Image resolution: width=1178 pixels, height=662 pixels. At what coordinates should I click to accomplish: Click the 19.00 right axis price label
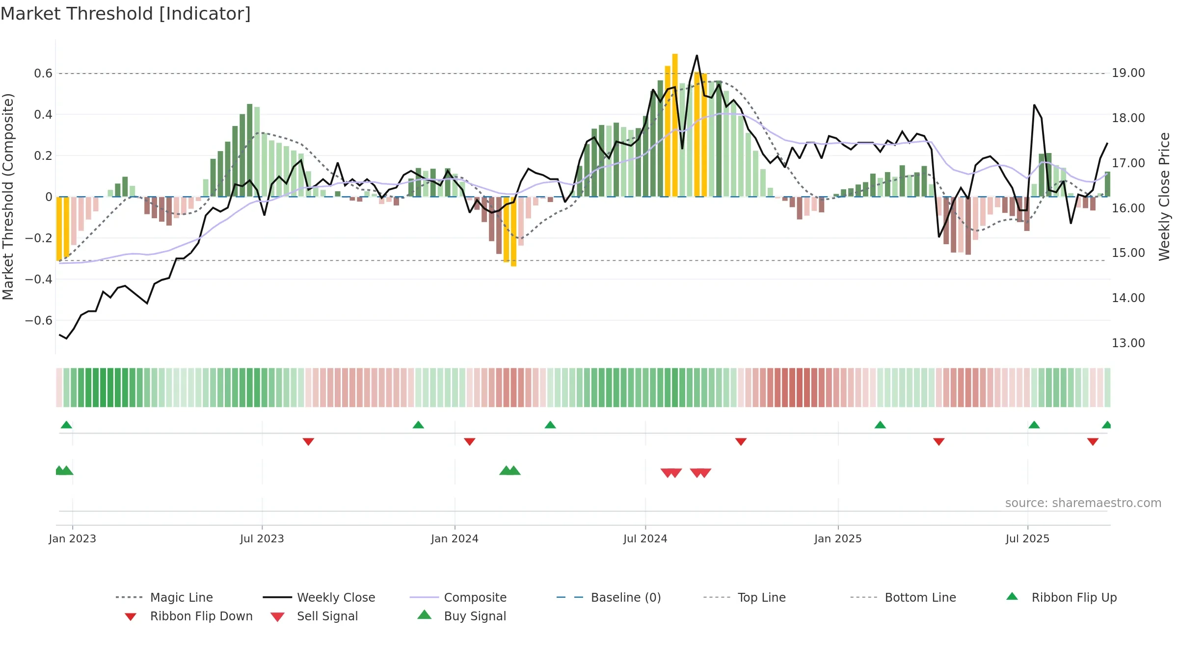1128,73
